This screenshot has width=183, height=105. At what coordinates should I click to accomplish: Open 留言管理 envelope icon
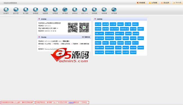(104, 10)
